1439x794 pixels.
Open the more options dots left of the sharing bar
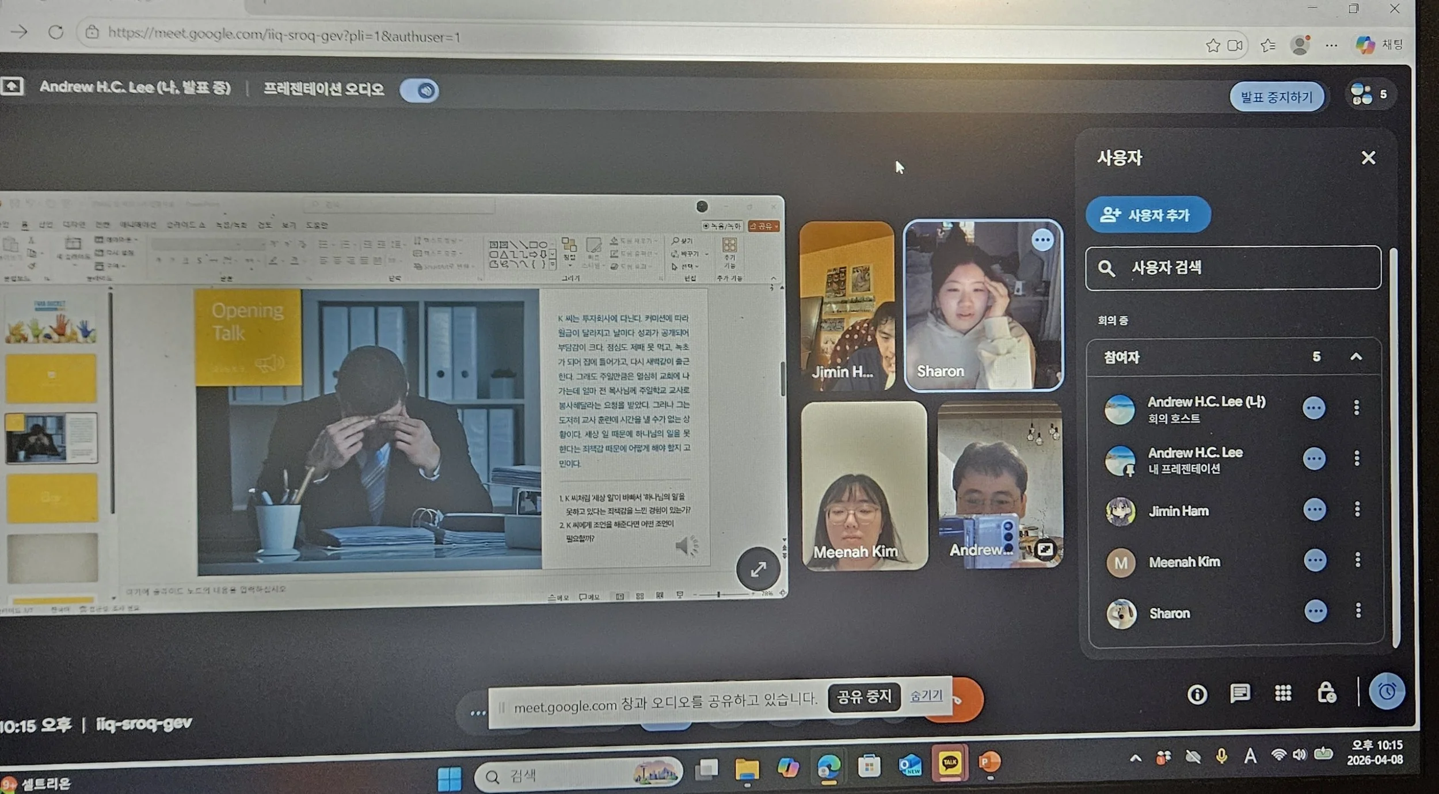478,713
